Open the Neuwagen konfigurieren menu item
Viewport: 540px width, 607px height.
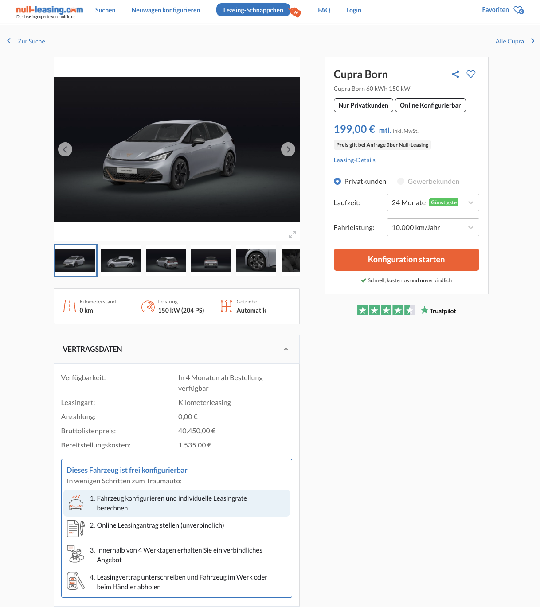point(166,10)
